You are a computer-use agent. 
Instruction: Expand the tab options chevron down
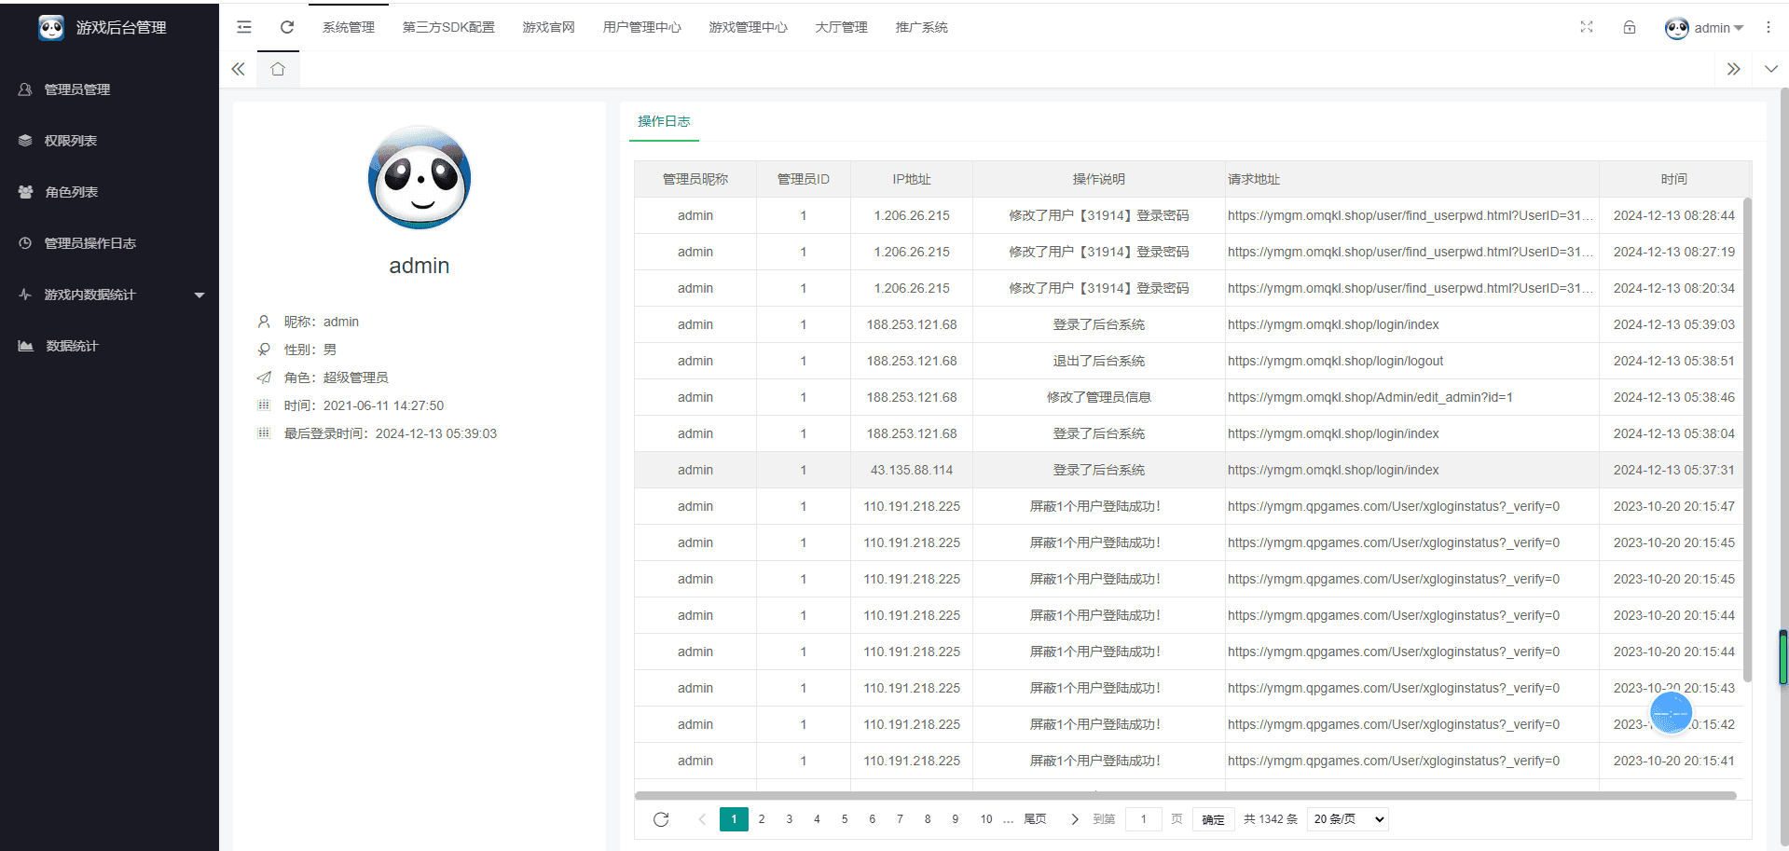click(1771, 69)
